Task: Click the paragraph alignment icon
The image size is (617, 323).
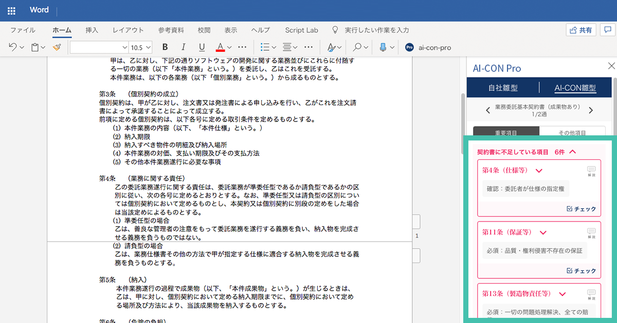Action: (287, 47)
